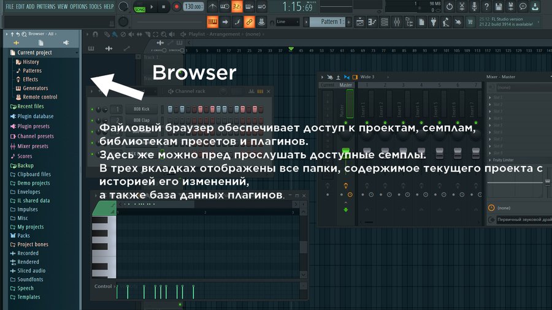The height and width of the screenshot is (310, 552).
Task: Toggle loop recording
Action: [261, 6]
